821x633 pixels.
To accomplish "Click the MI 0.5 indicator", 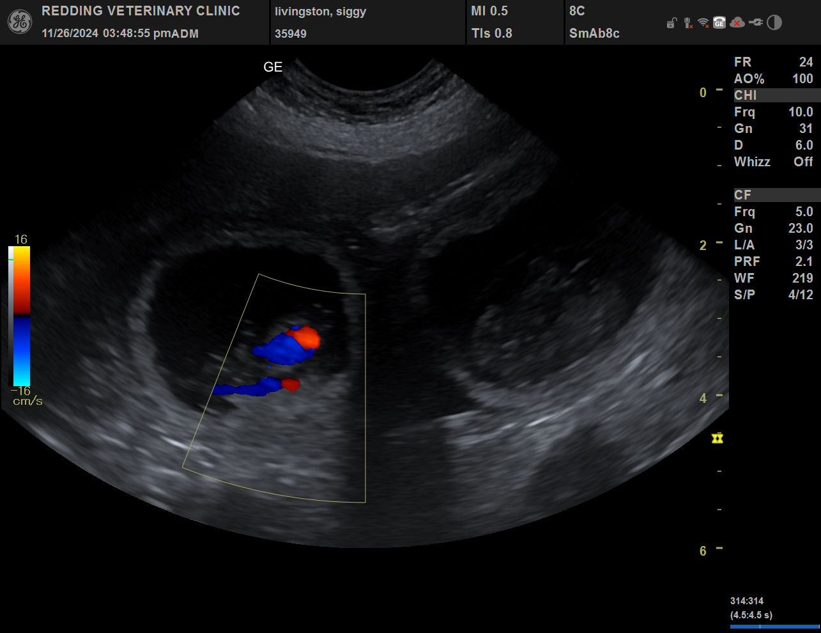I will [x=489, y=11].
